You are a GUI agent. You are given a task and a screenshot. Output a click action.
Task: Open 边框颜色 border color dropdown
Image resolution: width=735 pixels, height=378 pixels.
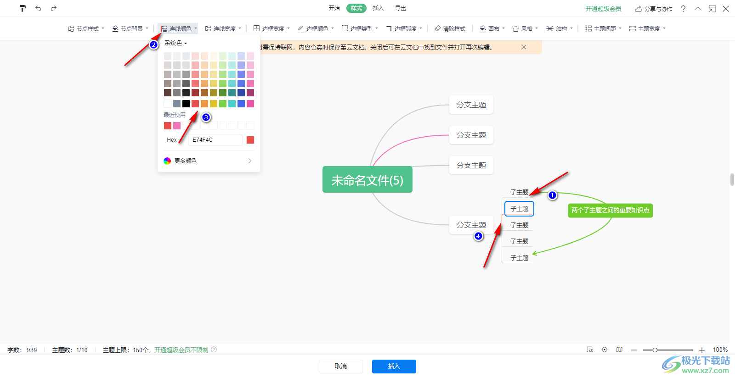316,28
